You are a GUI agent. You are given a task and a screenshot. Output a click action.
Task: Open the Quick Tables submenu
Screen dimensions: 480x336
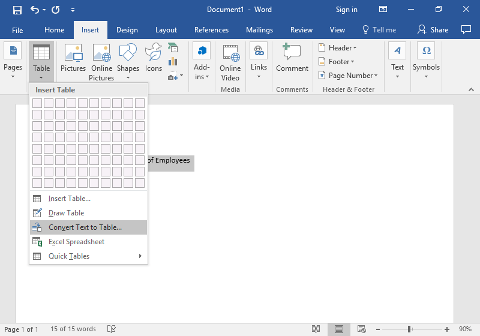point(88,256)
